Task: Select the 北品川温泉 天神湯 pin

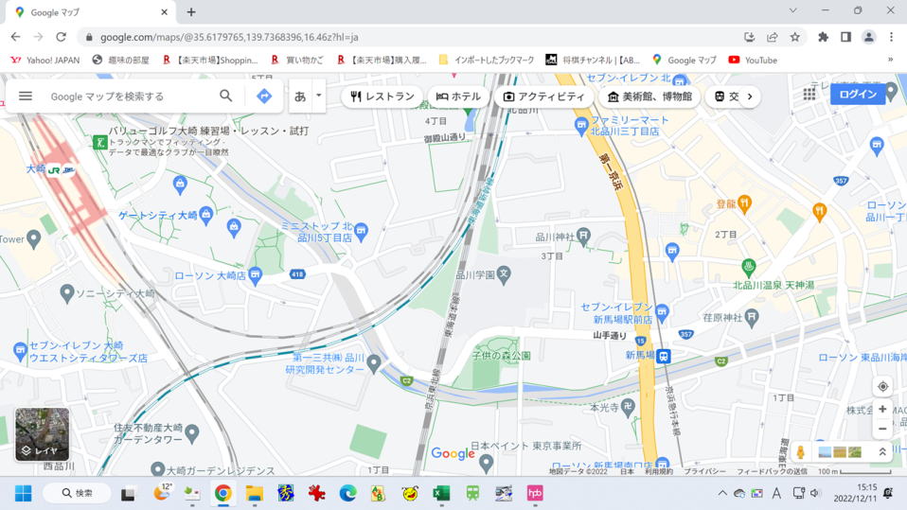Action: [x=749, y=267]
